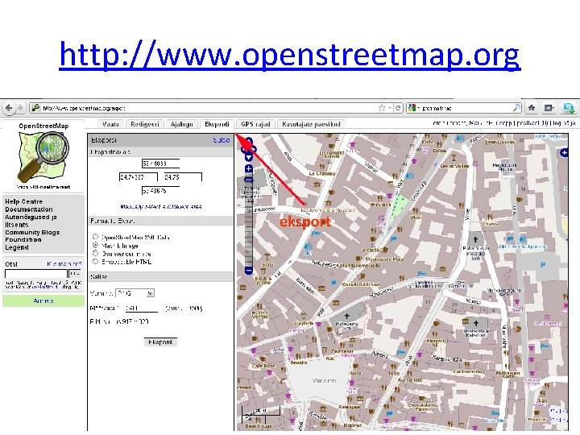Open the search engine chooser arrow

tap(418, 108)
